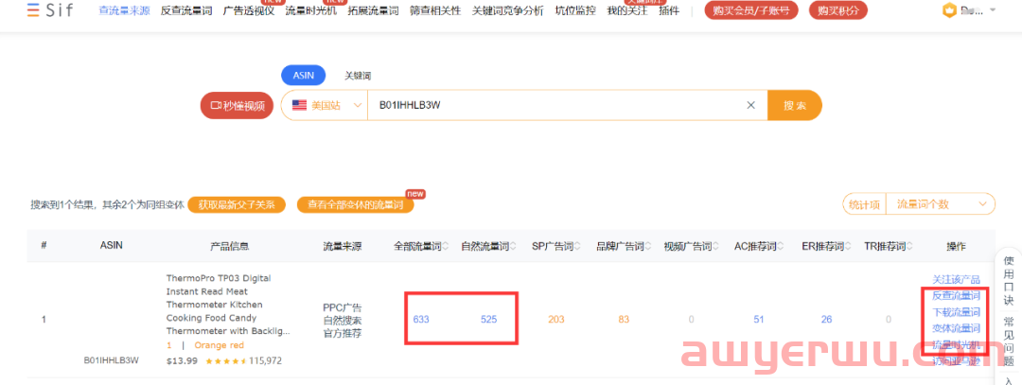Screen dimensions: 1022x385
Task: Open 关键词竞争分析 in top navigation
Action: 508,11
